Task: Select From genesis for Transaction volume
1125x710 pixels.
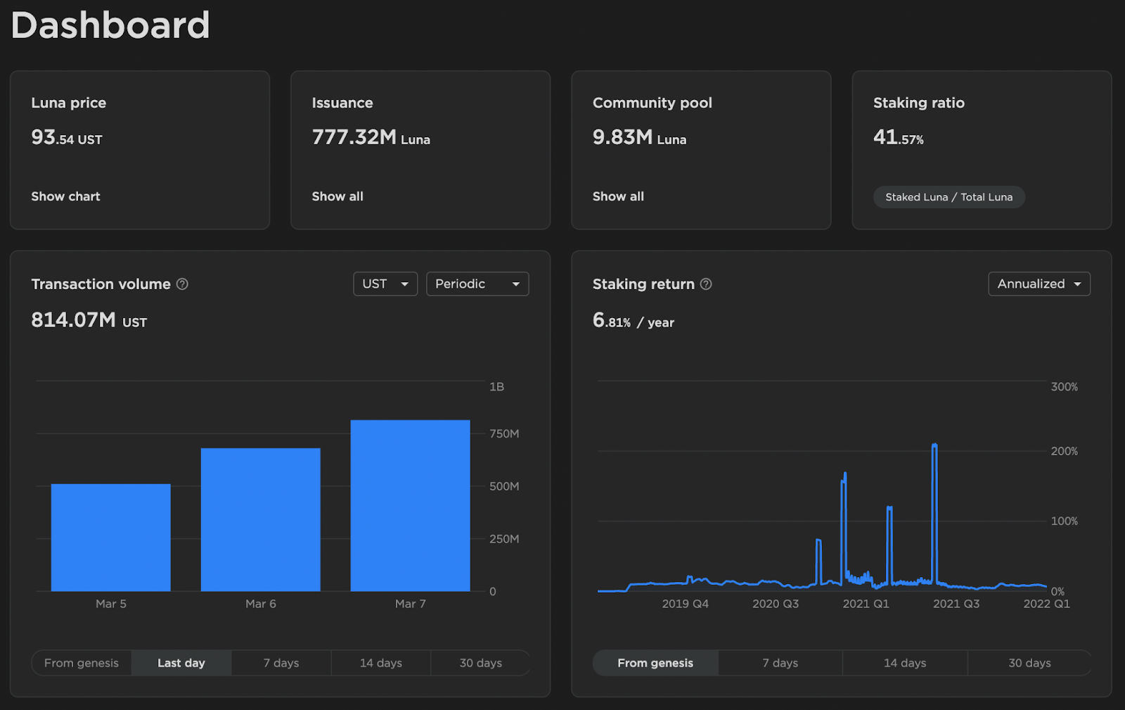Action: pyautogui.click(x=82, y=663)
